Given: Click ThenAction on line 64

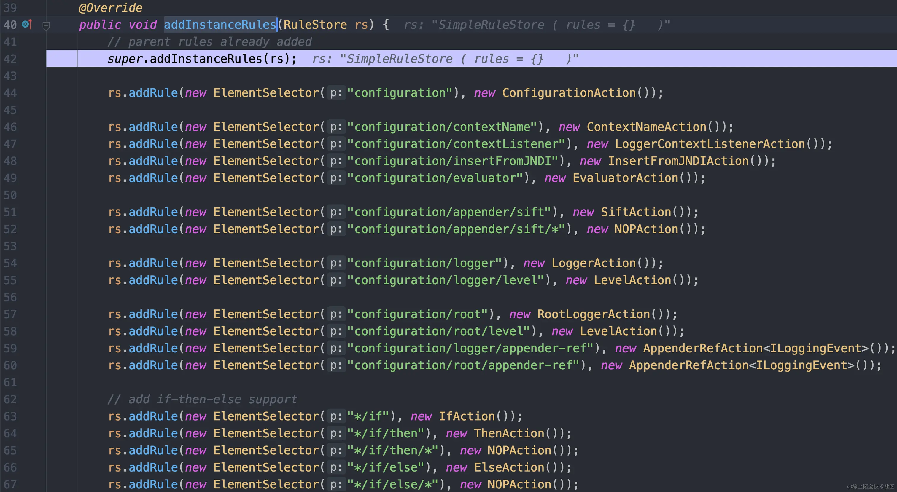Looking at the screenshot, I should [x=509, y=434].
